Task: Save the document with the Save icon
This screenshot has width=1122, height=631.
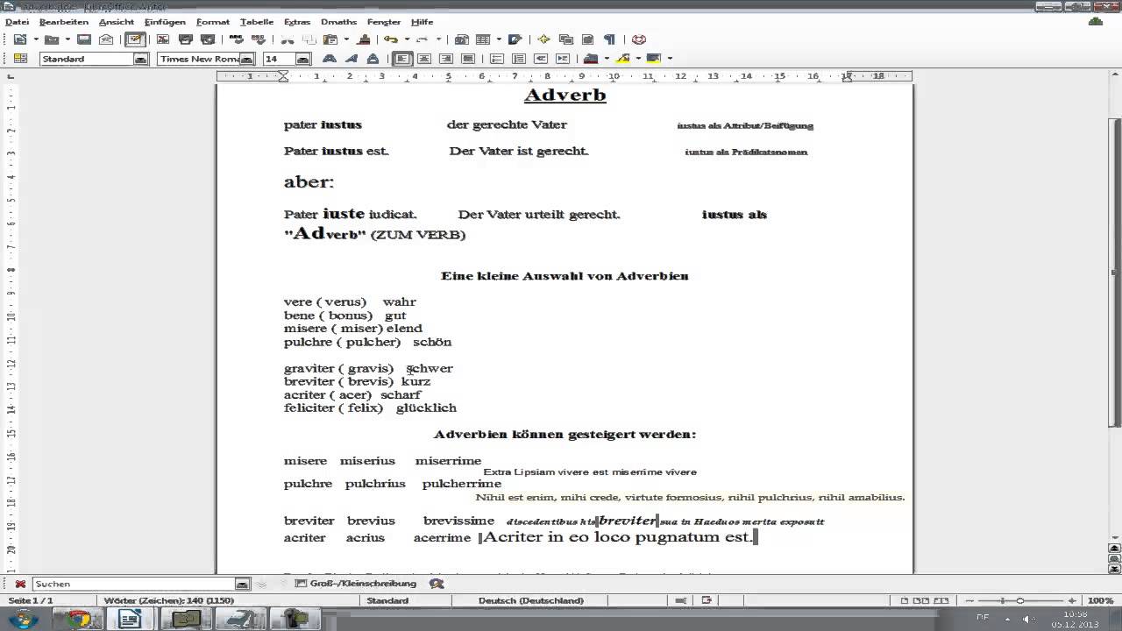Action: click(84, 39)
